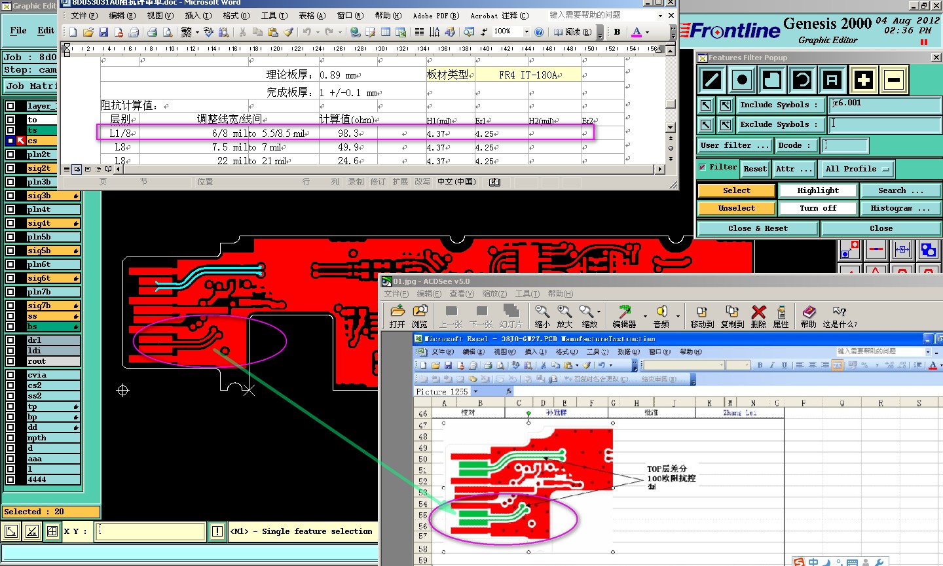943x566 pixels.
Task: Click the ACDSee Properties (属性) icon
Action: tap(781, 316)
